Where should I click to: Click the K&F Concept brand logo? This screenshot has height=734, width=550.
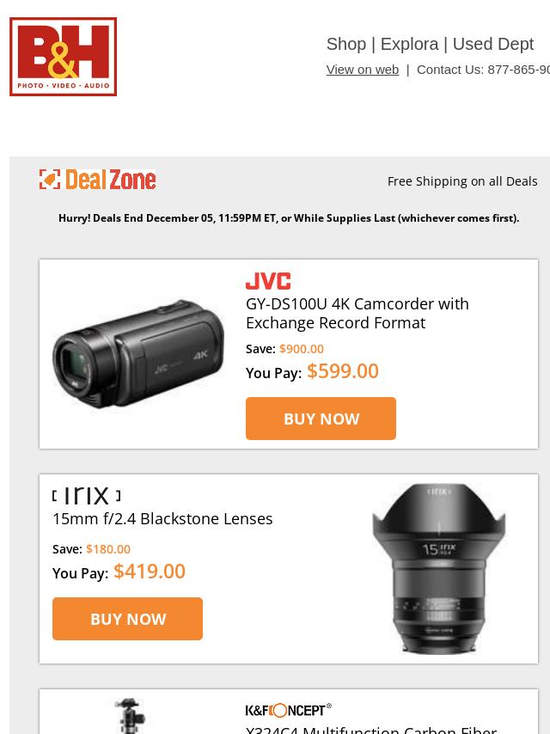point(289,710)
